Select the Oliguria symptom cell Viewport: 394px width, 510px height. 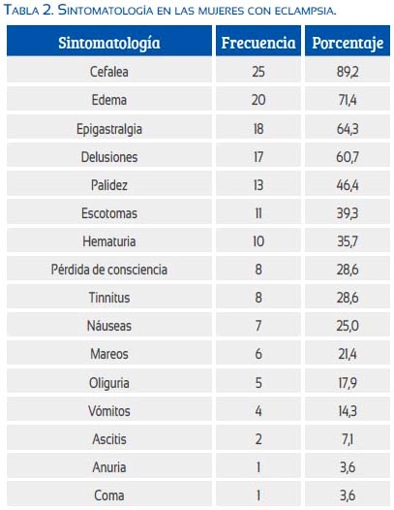109,382
